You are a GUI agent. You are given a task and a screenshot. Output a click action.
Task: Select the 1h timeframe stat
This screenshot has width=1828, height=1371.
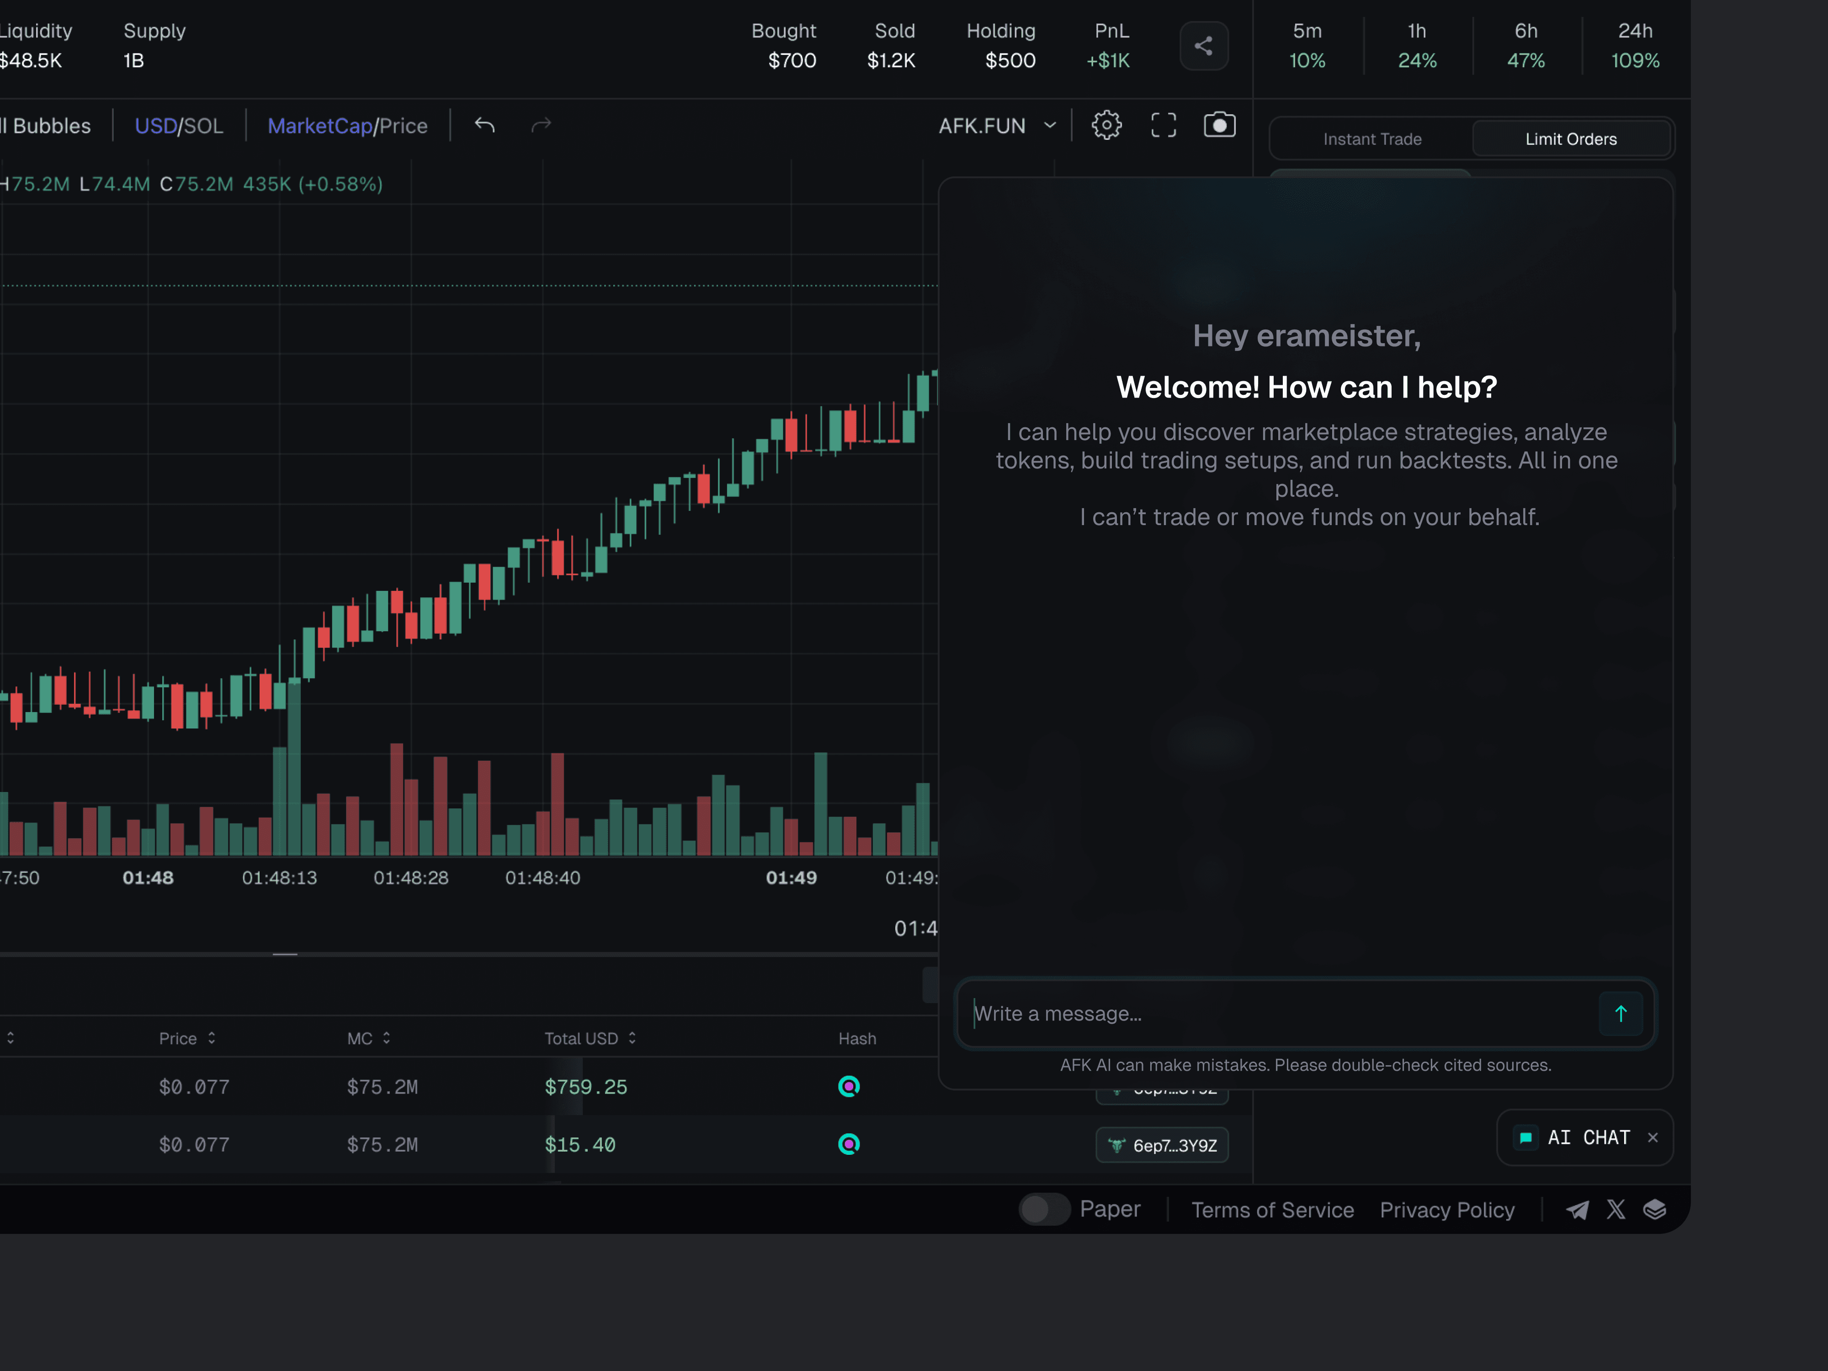pyautogui.click(x=1416, y=45)
